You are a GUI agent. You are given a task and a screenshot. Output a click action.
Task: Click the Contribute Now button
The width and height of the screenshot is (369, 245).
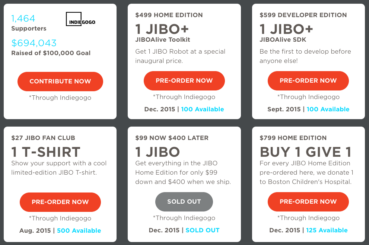pos(60,82)
